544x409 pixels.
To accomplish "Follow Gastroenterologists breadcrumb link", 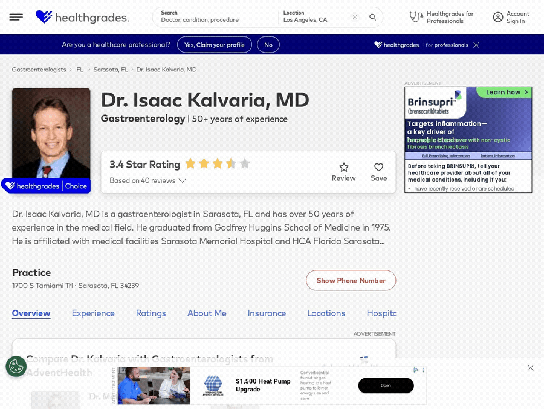I will 39,70.
